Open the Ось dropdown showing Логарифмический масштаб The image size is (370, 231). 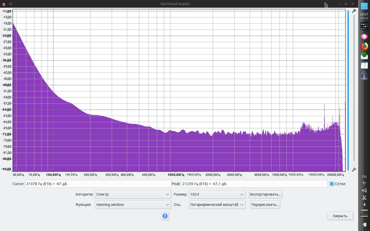(x=217, y=205)
